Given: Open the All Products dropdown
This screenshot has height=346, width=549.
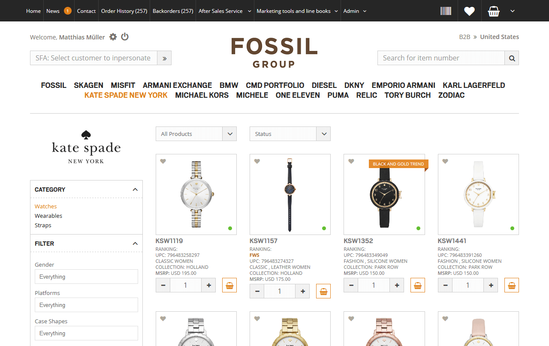Looking at the screenshot, I should click(x=196, y=134).
